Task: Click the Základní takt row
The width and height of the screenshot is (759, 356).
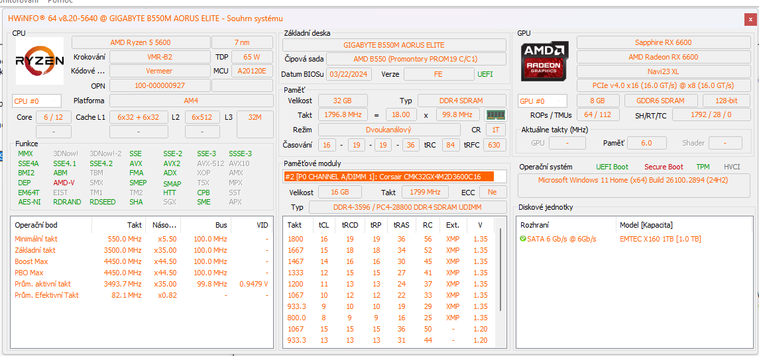Action: [142, 250]
